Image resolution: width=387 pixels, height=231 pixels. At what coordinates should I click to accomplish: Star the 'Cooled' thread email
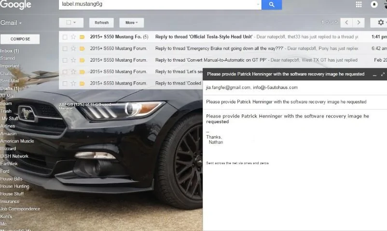[x=73, y=83]
